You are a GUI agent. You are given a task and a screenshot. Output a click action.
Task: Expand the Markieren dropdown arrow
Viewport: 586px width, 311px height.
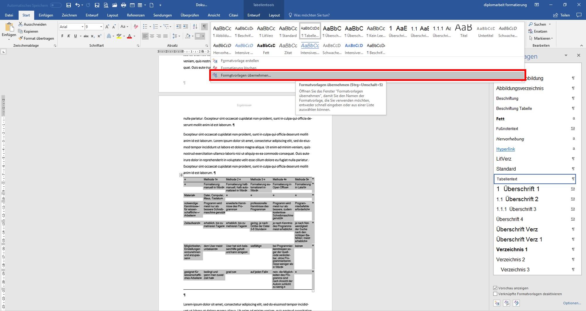[552, 38]
